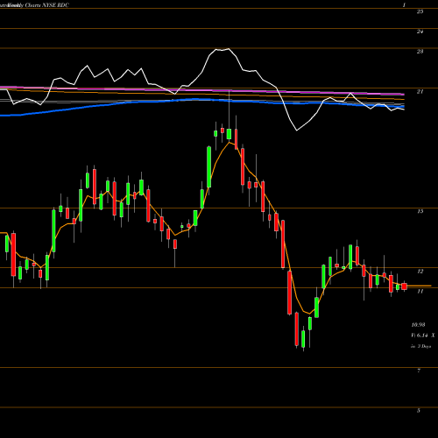Click the last price value '10.98'
The height and width of the screenshot is (438, 438).
point(418,325)
